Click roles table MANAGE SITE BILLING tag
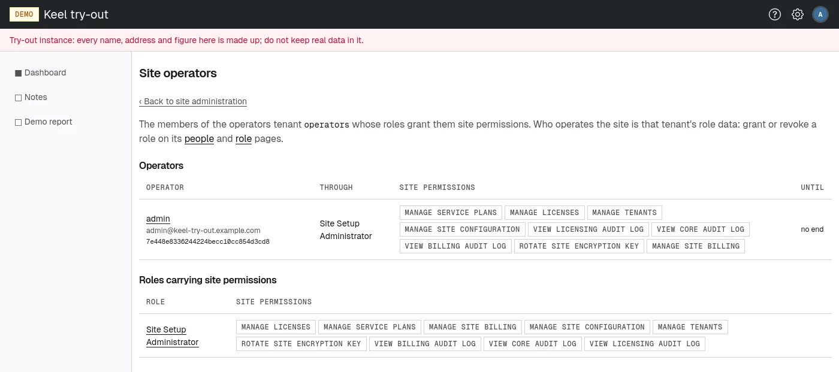This screenshot has width=839, height=372. coord(473,327)
